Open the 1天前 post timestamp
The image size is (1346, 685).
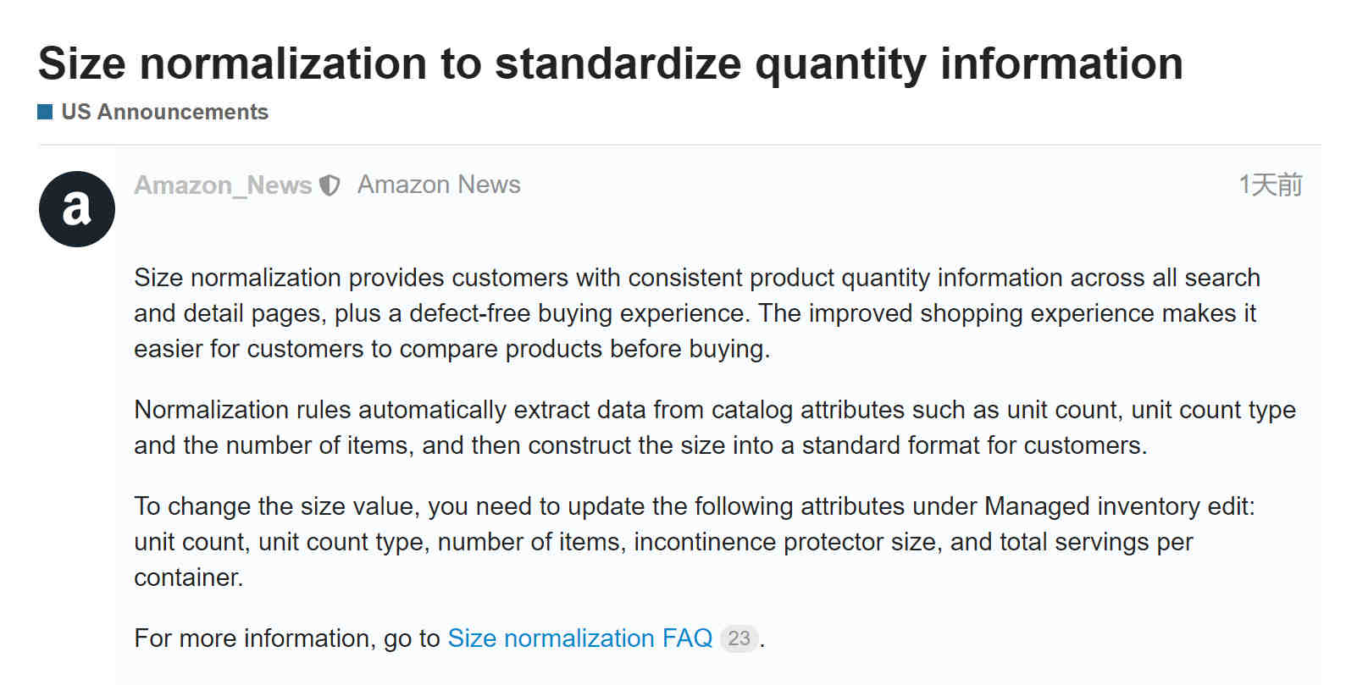coord(1271,185)
